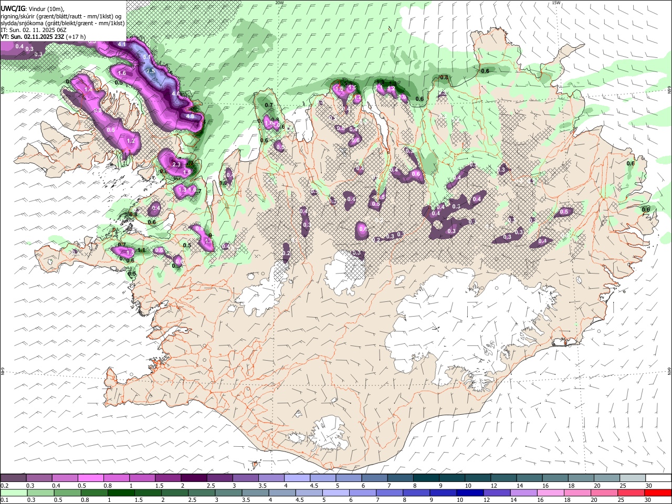Select upper legend swatch between 6 and 7
The width and height of the screenshot is (672, 504).
374,478
